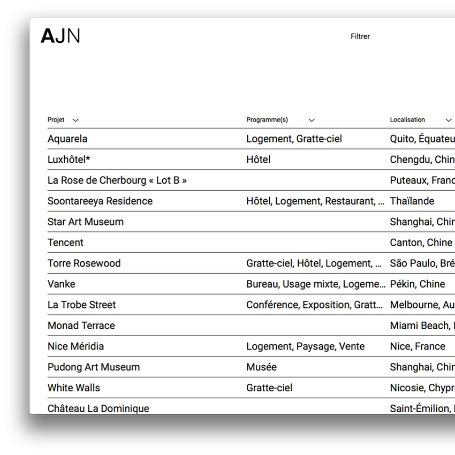
Task: Open Monad Terrace project
Action: point(81,325)
